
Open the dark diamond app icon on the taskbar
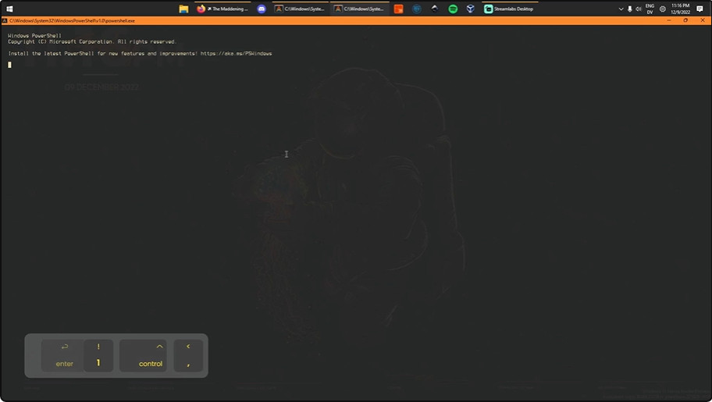[x=435, y=9]
